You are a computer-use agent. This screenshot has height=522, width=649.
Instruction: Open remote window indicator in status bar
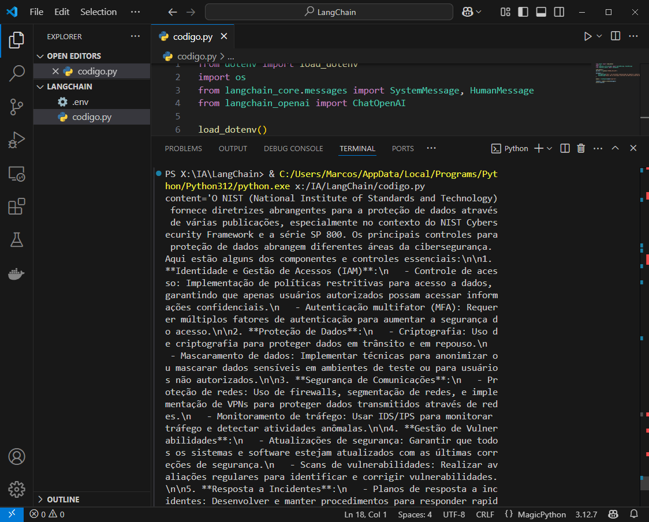point(12,514)
